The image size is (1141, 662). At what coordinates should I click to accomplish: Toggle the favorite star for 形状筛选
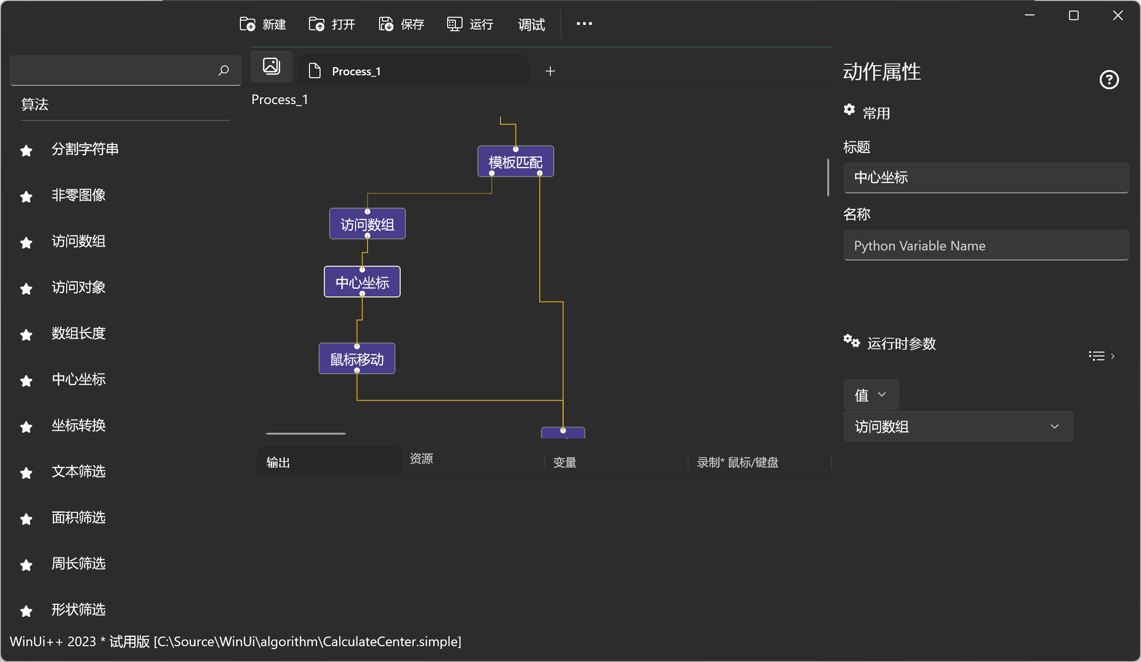26,611
